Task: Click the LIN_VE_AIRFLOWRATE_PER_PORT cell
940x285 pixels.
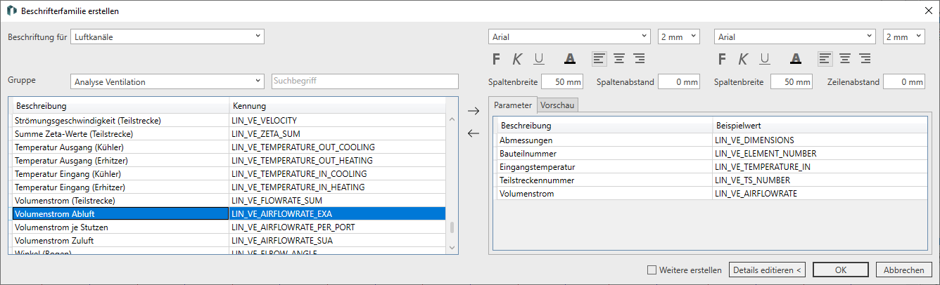Action: 338,227
